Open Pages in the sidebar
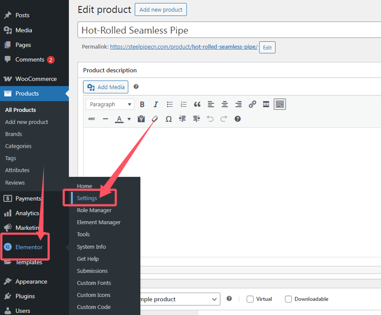 (x=23, y=45)
